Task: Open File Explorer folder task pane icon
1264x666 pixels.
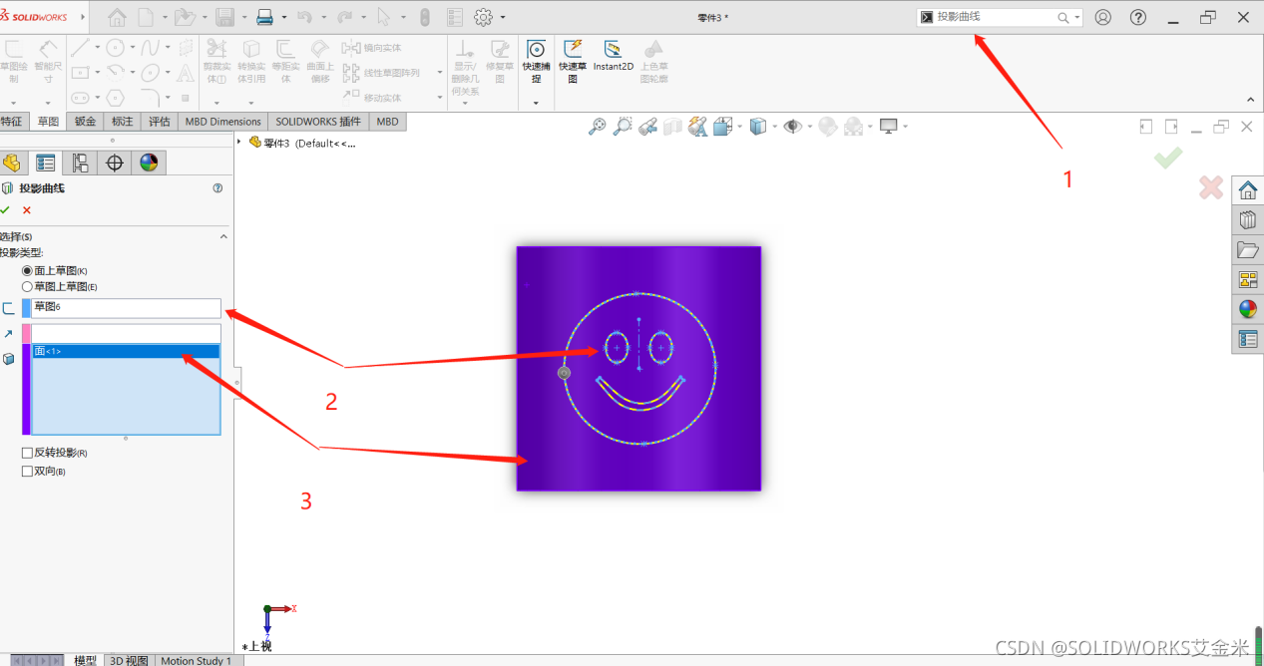Action: [x=1248, y=250]
